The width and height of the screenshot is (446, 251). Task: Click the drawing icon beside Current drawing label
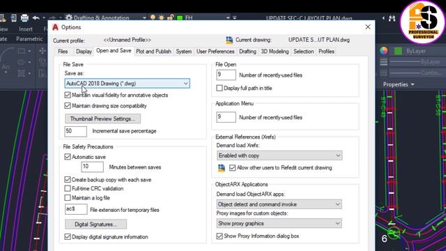(229, 40)
